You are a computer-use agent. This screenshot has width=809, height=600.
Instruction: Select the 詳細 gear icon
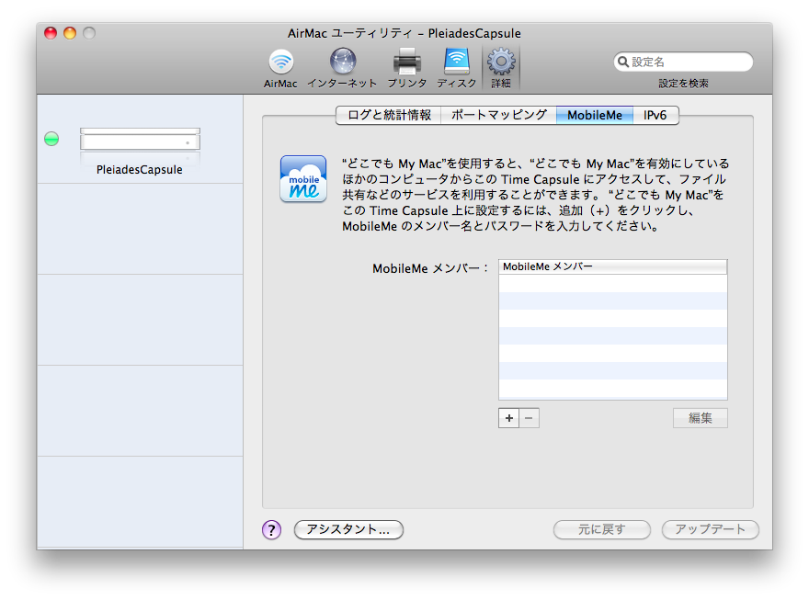click(x=501, y=62)
